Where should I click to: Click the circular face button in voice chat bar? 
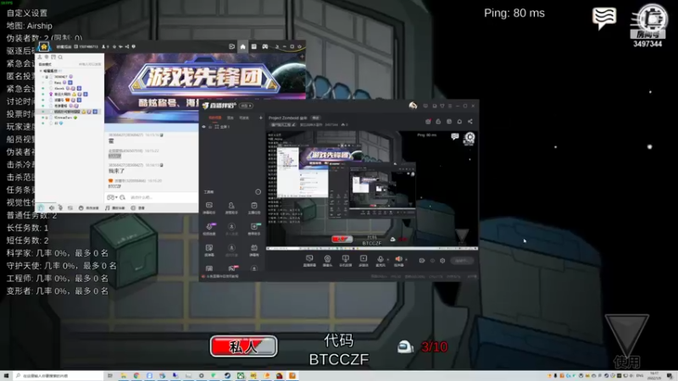click(x=89, y=207)
